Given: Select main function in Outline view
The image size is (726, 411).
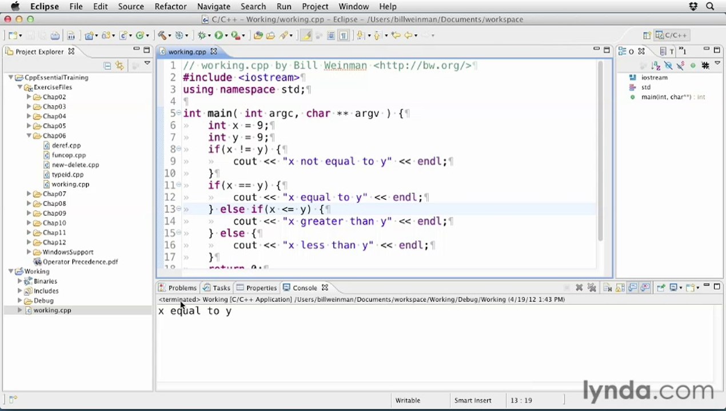Looking at the screenshot, I should point(668,97).
